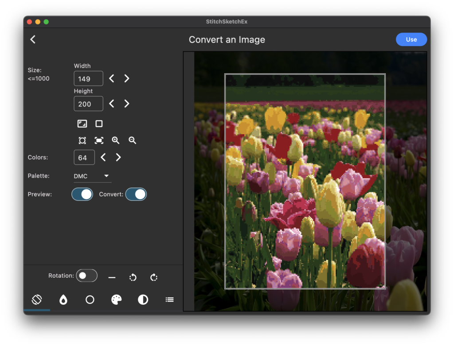Viewport: 454px width, 346px height.
Task: Click the zoom out magnifier icon
Action: point(132,140)
